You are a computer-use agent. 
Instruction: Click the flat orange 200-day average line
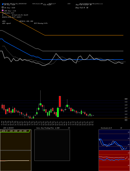84,35
